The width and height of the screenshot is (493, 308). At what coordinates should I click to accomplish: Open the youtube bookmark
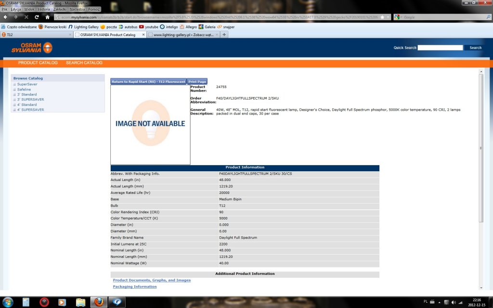pyautogui.click(x=149, y=27)
